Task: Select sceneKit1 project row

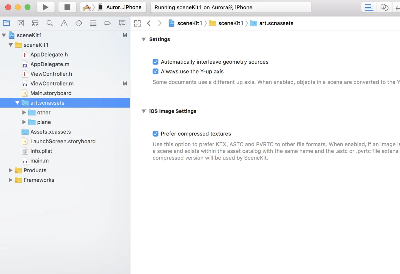Action: 65,35
